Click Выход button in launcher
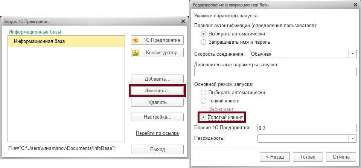 157,149
